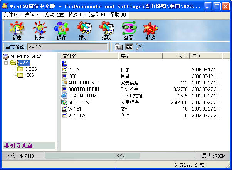The width and height of the screenshot is (232, 170).
Task: Click the SETUP.EXE installer icon
Action: tap(64, 102)
